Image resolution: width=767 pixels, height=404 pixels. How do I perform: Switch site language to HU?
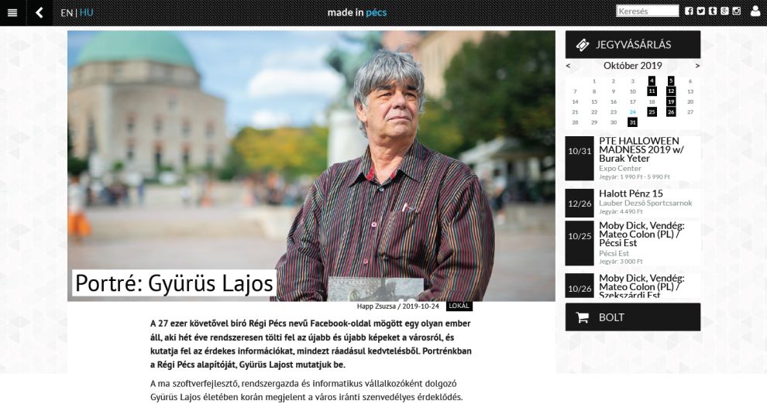(x=86, y=12)
